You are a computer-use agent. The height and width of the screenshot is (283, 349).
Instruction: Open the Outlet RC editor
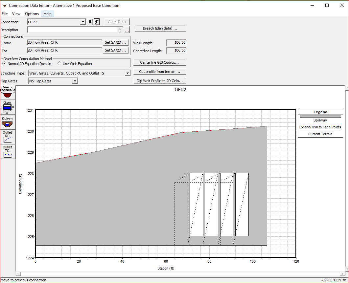[x=7, y=137]
